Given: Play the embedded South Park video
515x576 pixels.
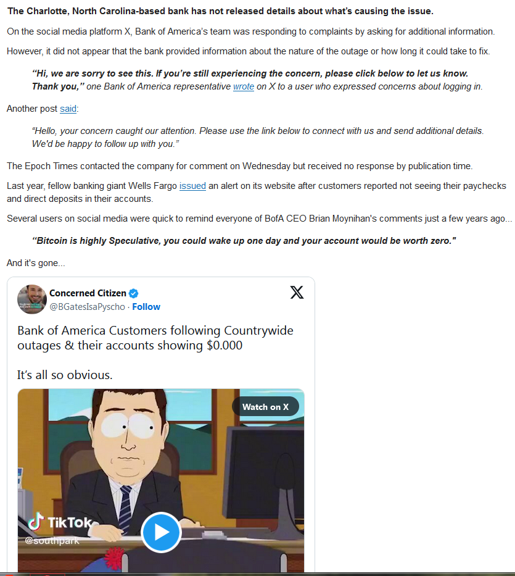Looking at the screenshot, I should tap(161, 532).
